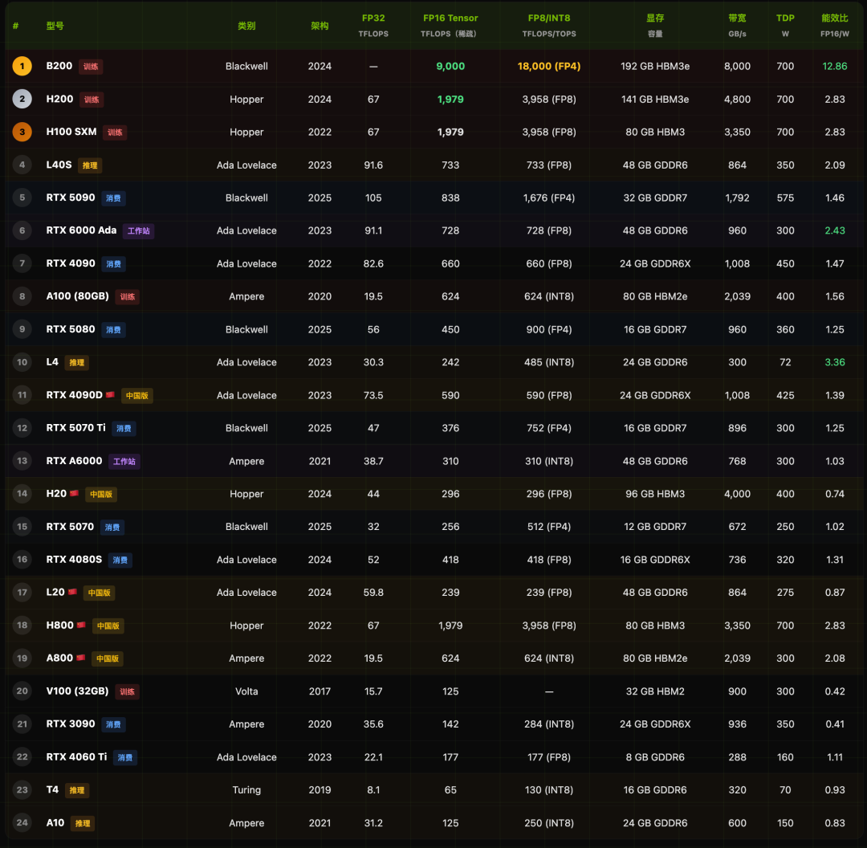Screen dimensions: 867x848
Task: Select the RTX 4080S model name
Action: 74,559
